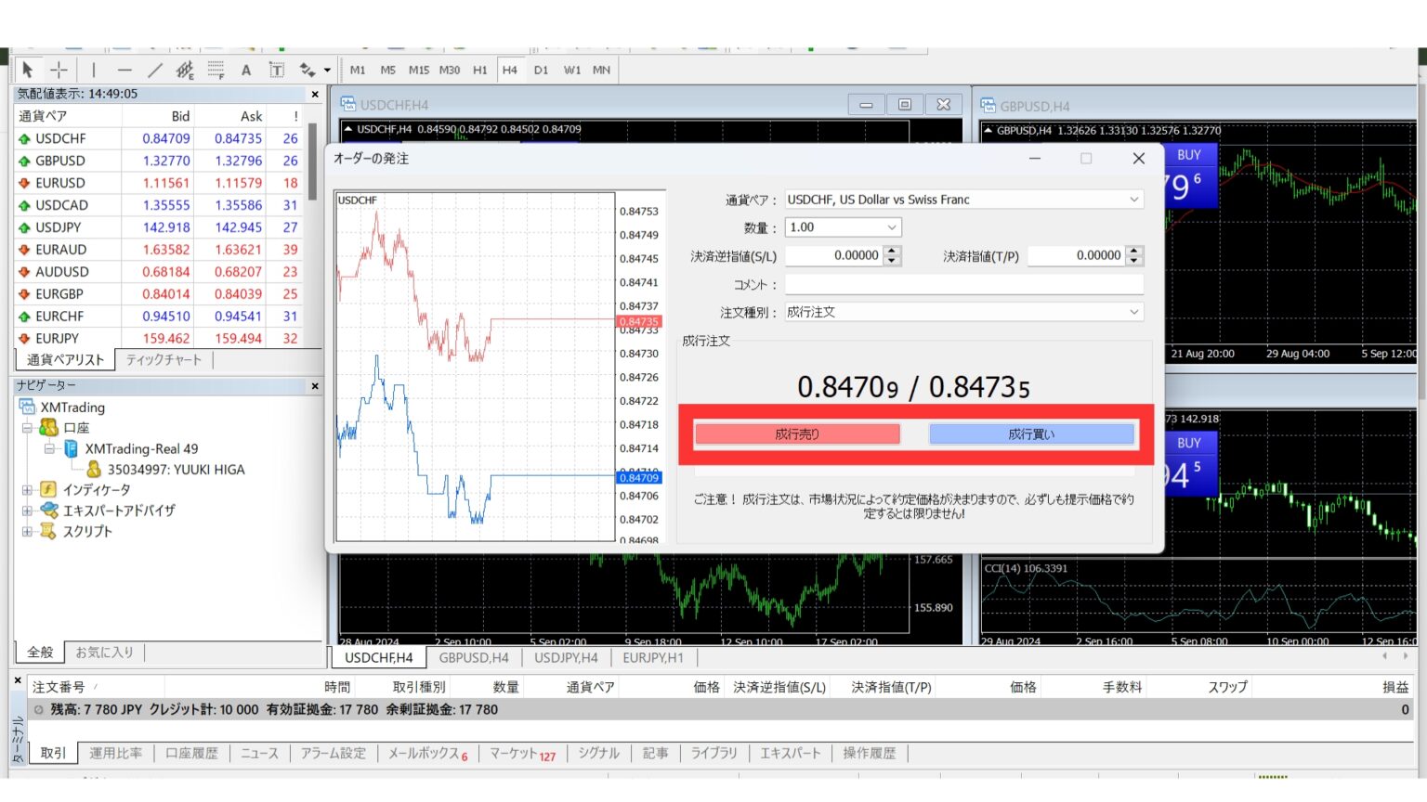Select the Crosshair tool
The width and height of the screenshot is (1427, 802).
(x=58, y=70)
